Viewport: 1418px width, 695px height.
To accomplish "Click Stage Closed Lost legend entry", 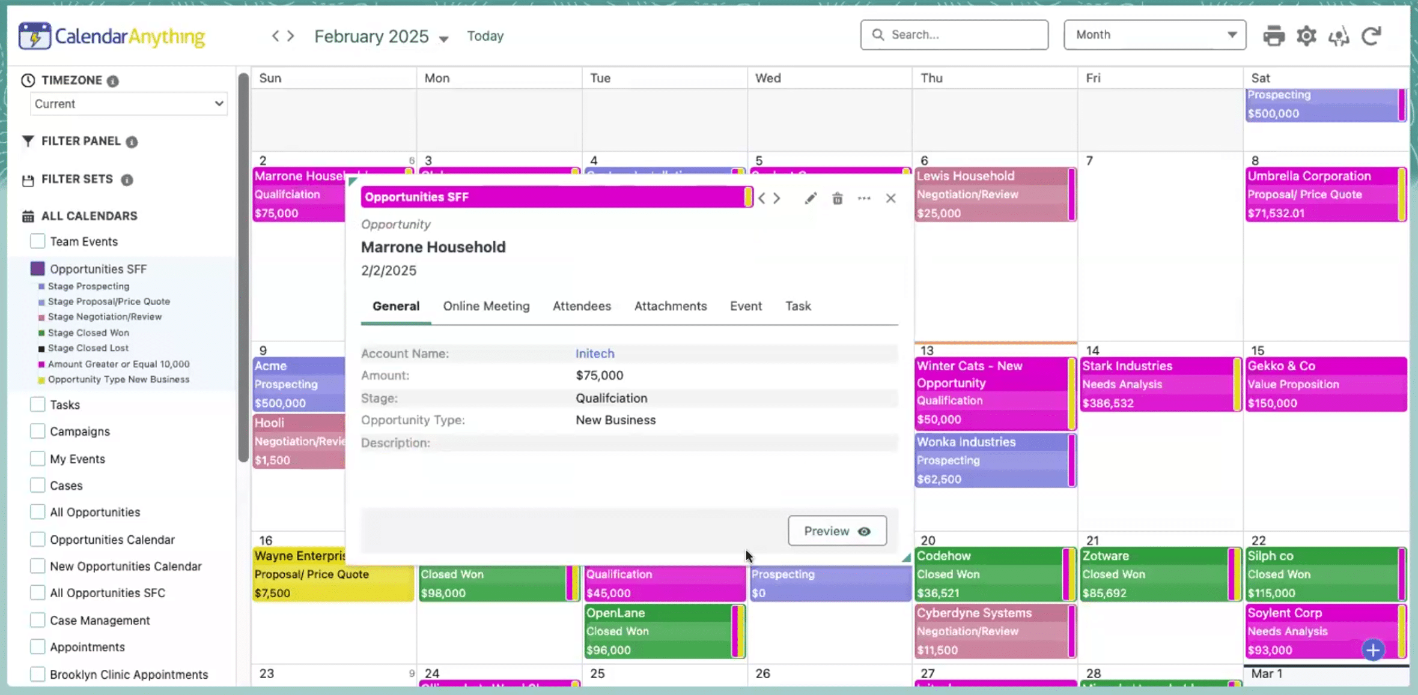I will (x=88, y=348).
